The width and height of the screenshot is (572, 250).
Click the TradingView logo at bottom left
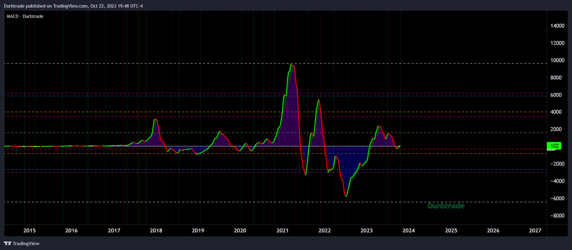22,243
